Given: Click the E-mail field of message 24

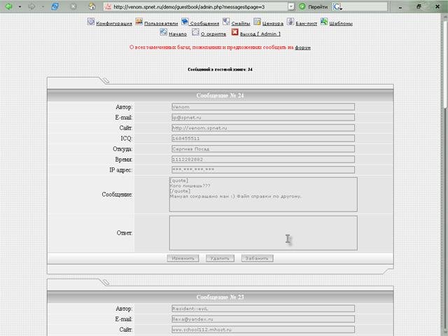Looking at the screenshot, I should point(263,118).
